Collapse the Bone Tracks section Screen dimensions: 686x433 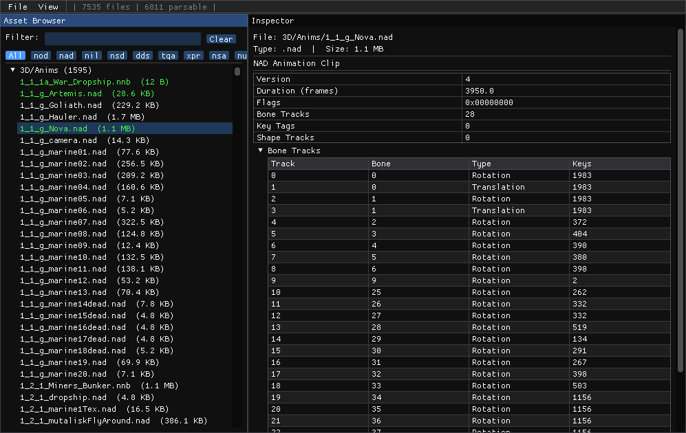pos(260,151)
